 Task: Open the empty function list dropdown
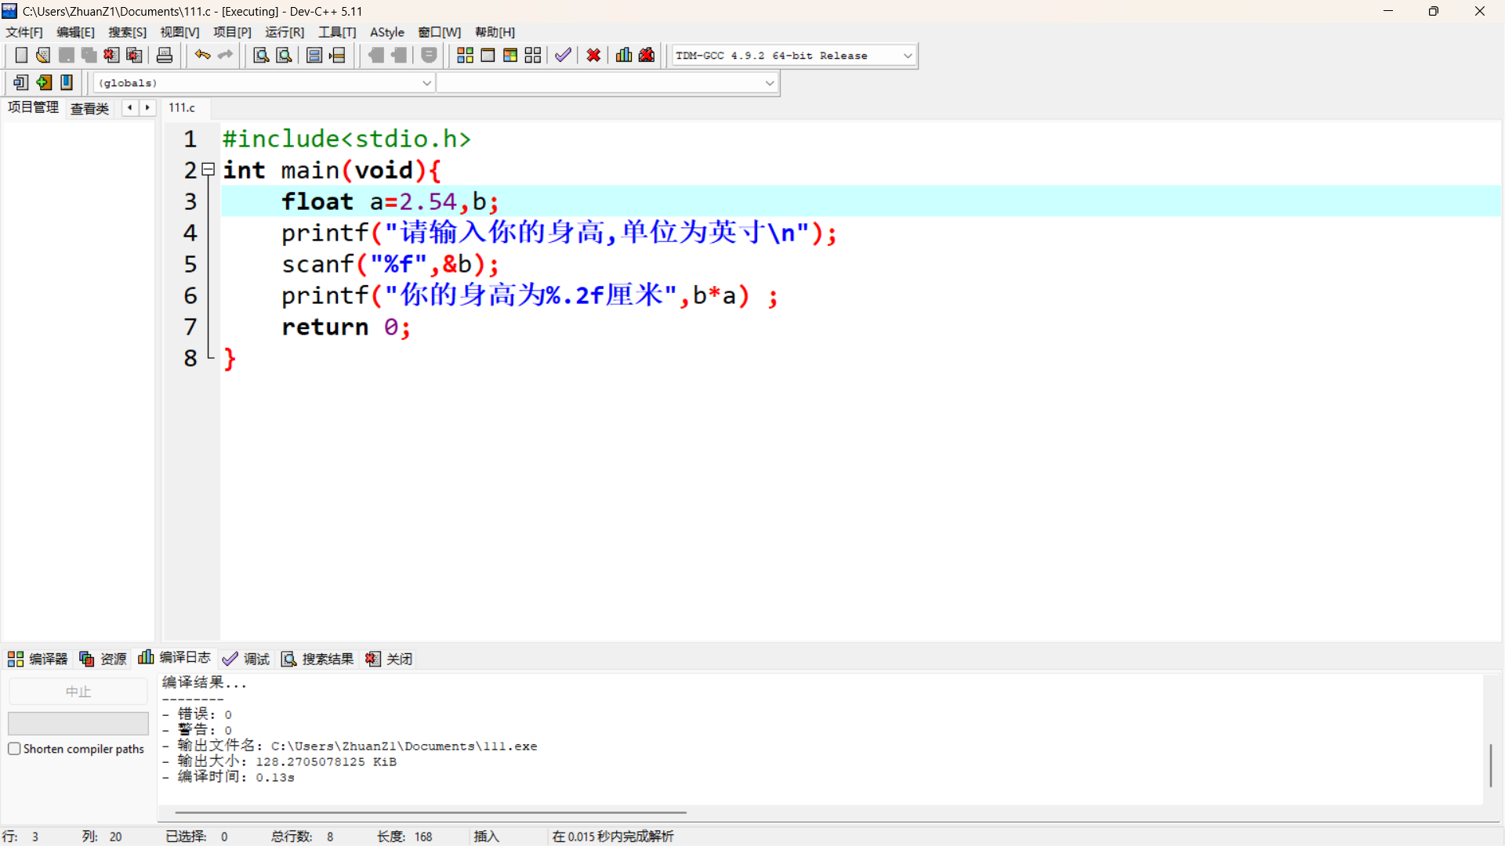[769, 83]
